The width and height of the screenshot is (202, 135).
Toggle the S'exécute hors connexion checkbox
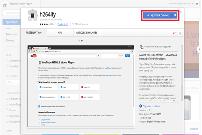tap(7, 99)
